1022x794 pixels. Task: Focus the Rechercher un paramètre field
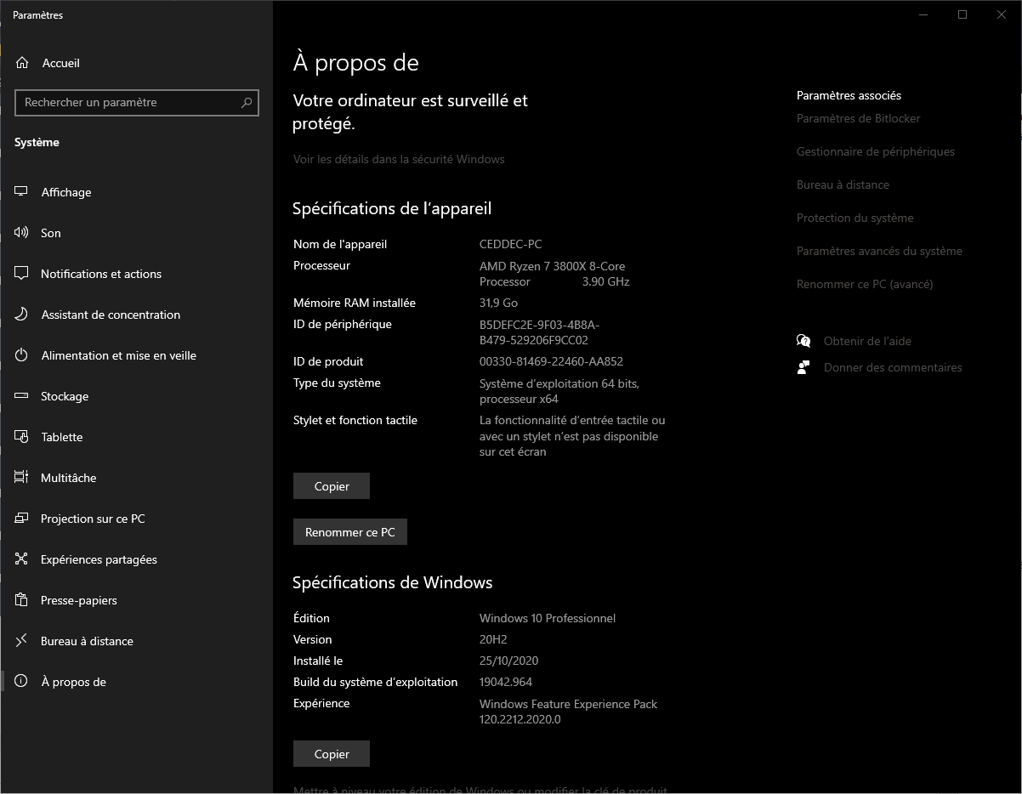128,103
